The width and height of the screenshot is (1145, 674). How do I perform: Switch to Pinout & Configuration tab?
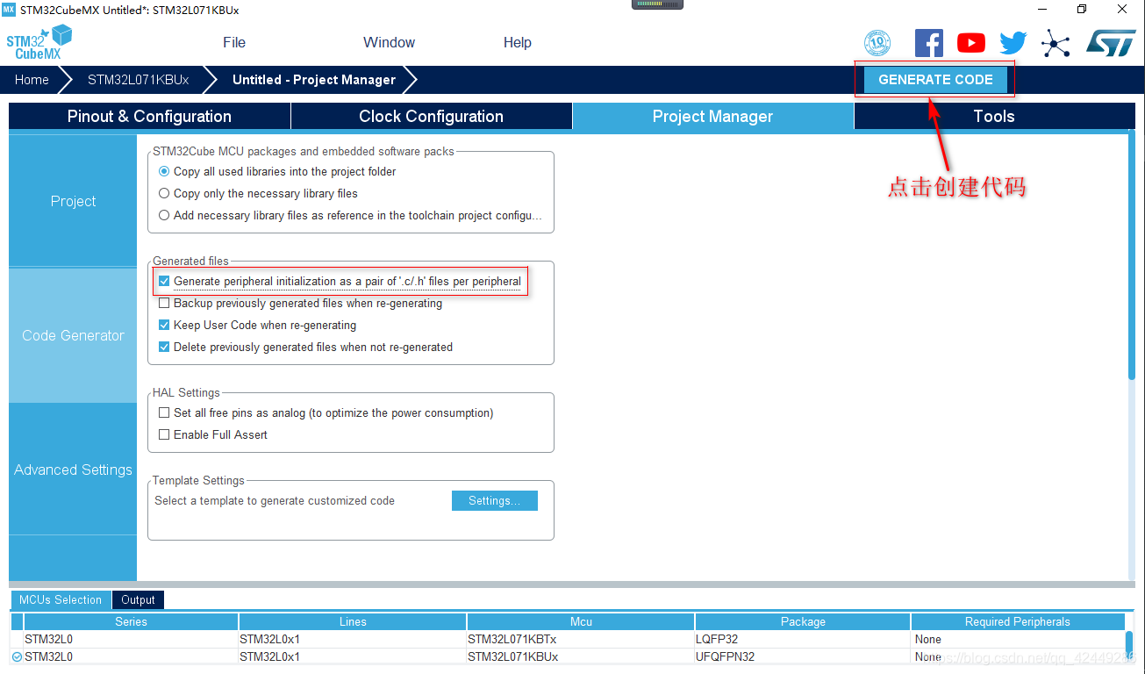click(149, 116)
